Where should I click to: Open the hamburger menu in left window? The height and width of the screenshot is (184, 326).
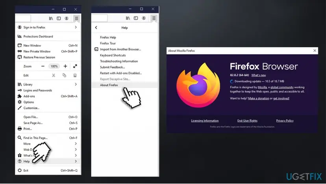[76, 18]
